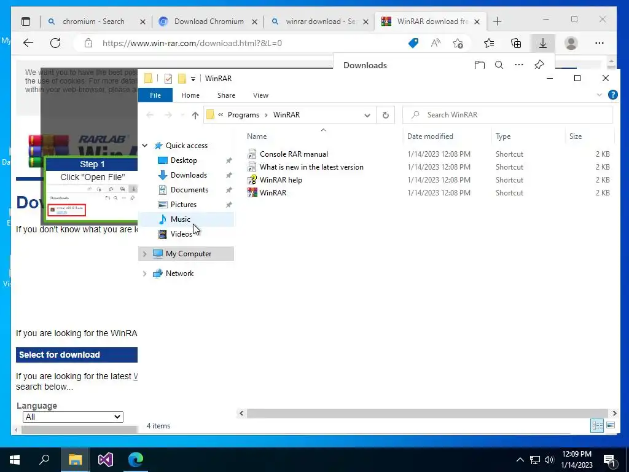Open the WinRAR shortcut

tap(273, 192)
